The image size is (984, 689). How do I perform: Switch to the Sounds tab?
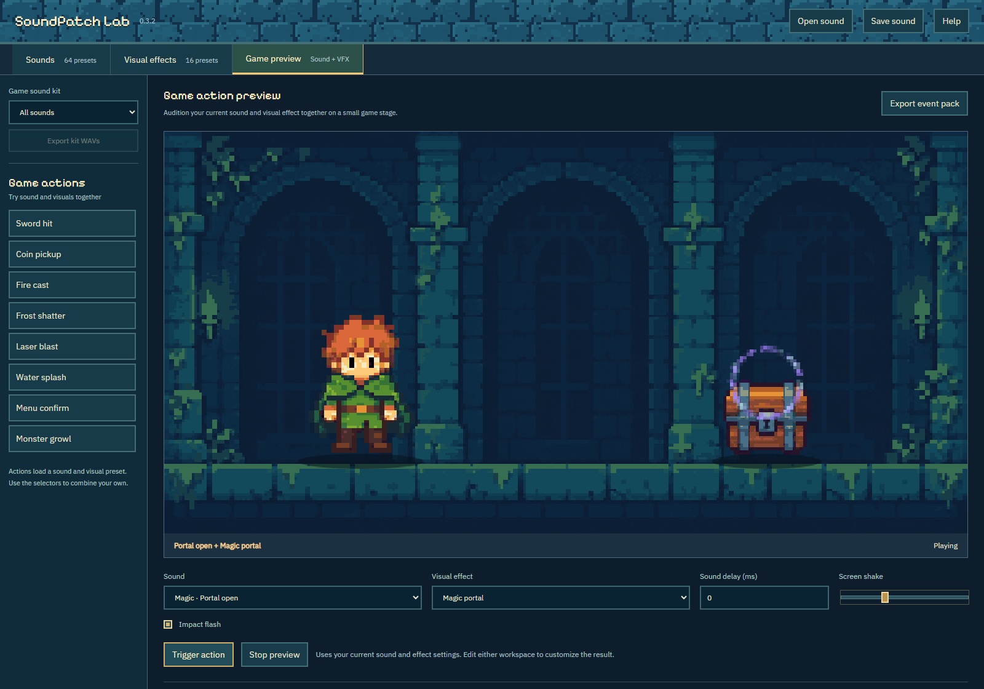click(x=61, y=60)
